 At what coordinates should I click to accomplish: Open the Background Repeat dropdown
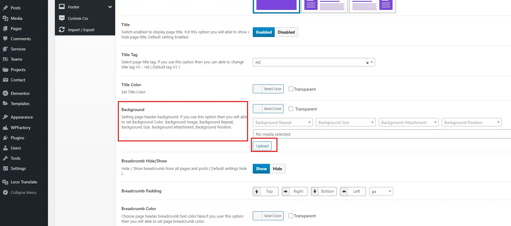(283, 122)
